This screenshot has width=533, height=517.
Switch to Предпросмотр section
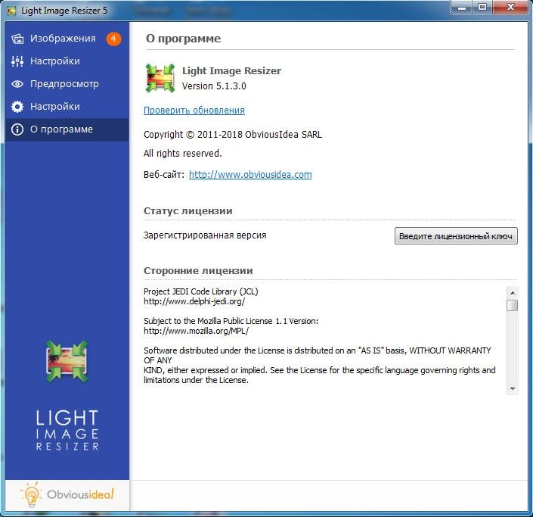pyautogui.click(x=67, y=84)
